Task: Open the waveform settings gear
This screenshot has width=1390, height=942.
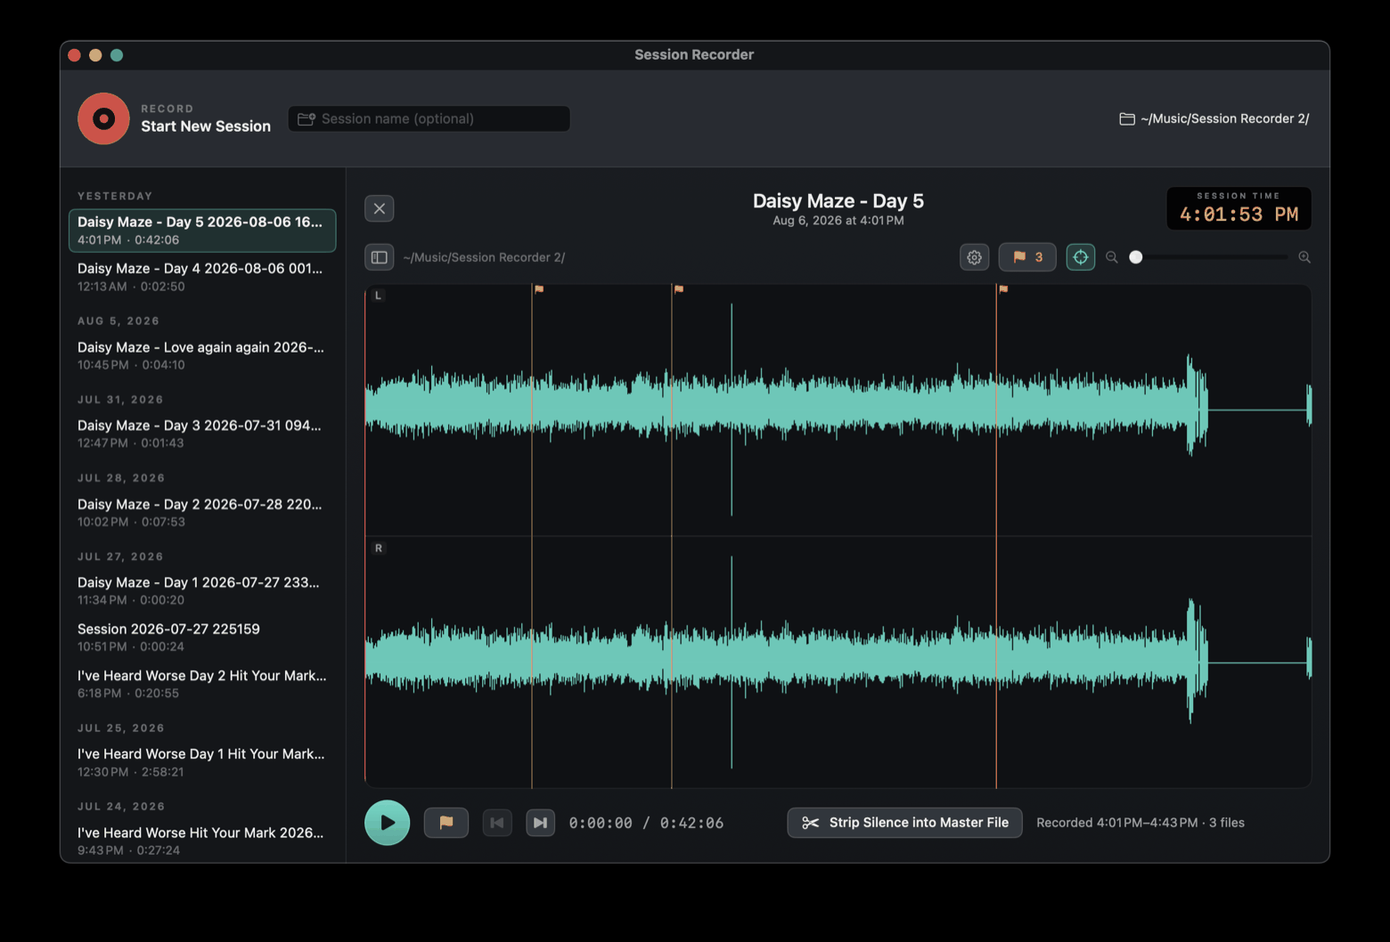Action: 975,257
